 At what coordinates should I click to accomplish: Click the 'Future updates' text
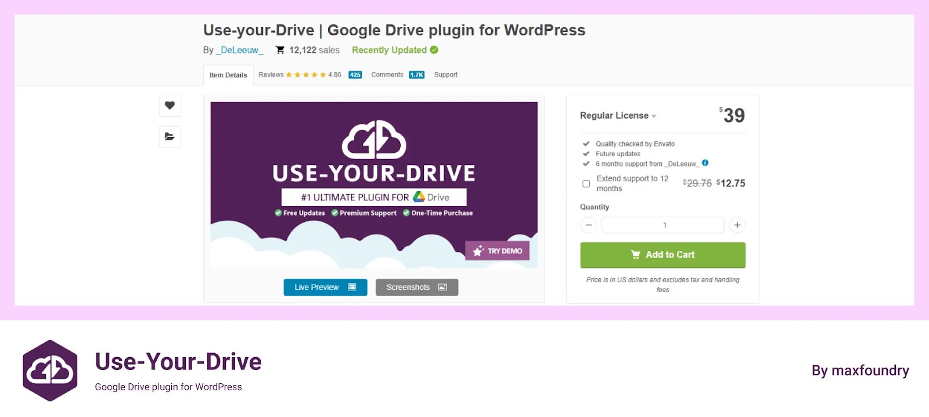[618, 154]
